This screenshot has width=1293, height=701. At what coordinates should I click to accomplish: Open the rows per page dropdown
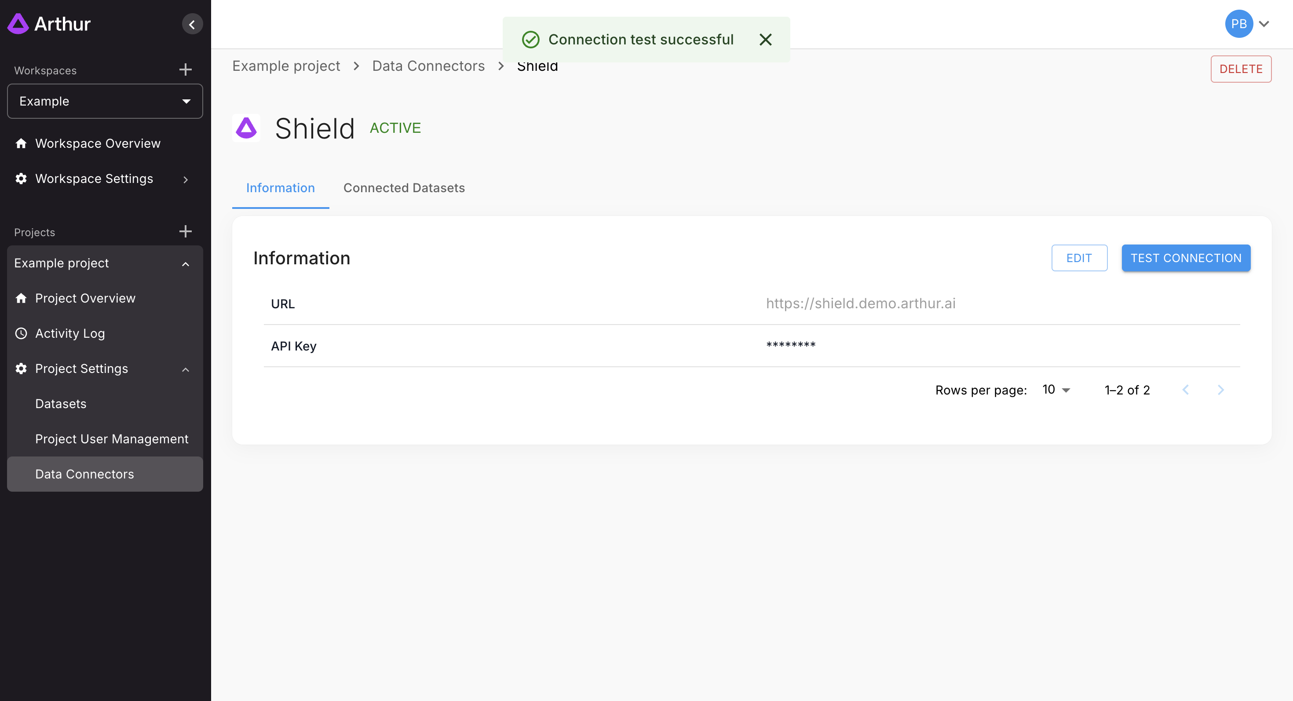(1056, 390)
